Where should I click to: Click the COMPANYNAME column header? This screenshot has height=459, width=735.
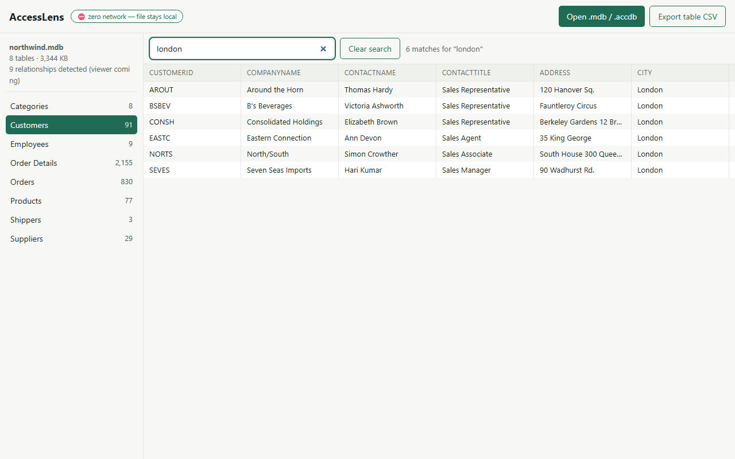tap(290, 73)
